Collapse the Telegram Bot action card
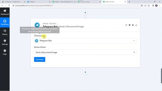Image resolution: width=162 pixels, height=91 pixels. [136, 25]
